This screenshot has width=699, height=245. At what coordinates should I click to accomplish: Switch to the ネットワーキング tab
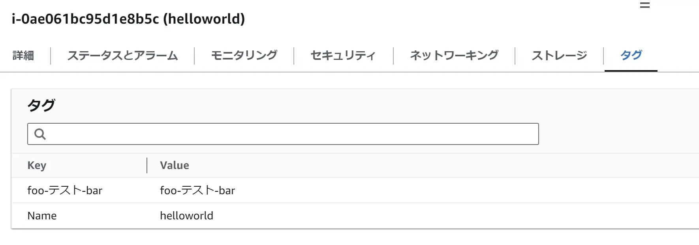click(454, 56)
